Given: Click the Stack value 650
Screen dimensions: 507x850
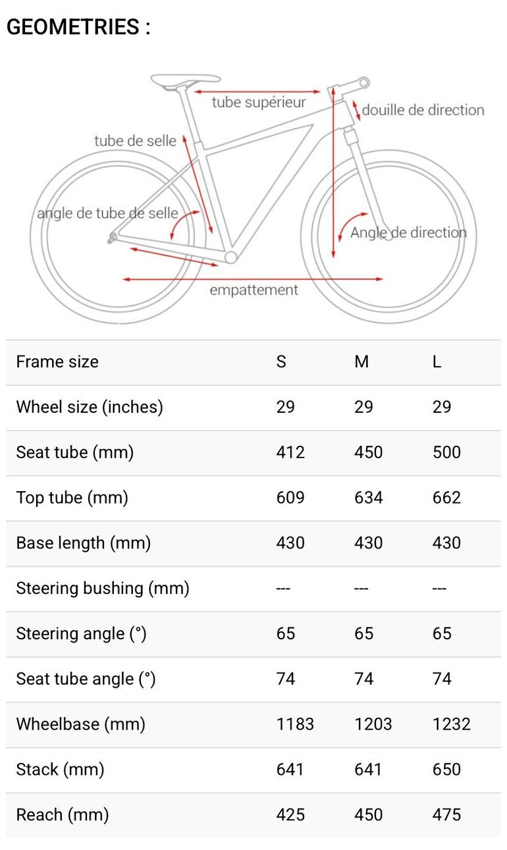Looking at the screenshot, I should point(446,770).
